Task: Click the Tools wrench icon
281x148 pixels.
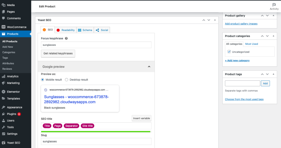Action: point(3,127)
